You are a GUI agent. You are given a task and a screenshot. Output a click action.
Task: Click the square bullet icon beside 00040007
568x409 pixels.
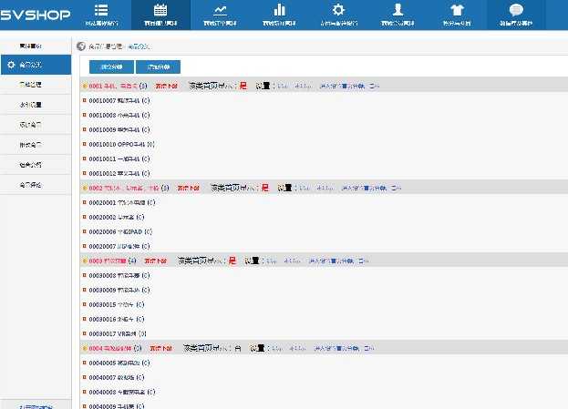pos(85,377)
